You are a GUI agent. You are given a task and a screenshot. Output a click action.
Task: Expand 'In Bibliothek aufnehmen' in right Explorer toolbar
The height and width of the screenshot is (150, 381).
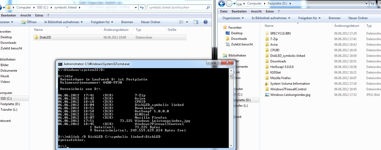(271, 18)
